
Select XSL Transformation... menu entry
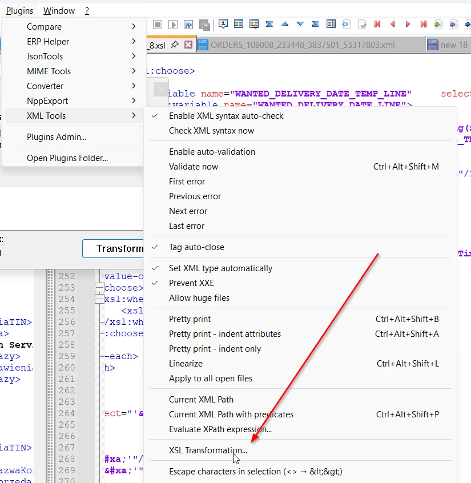click(208, 450)
